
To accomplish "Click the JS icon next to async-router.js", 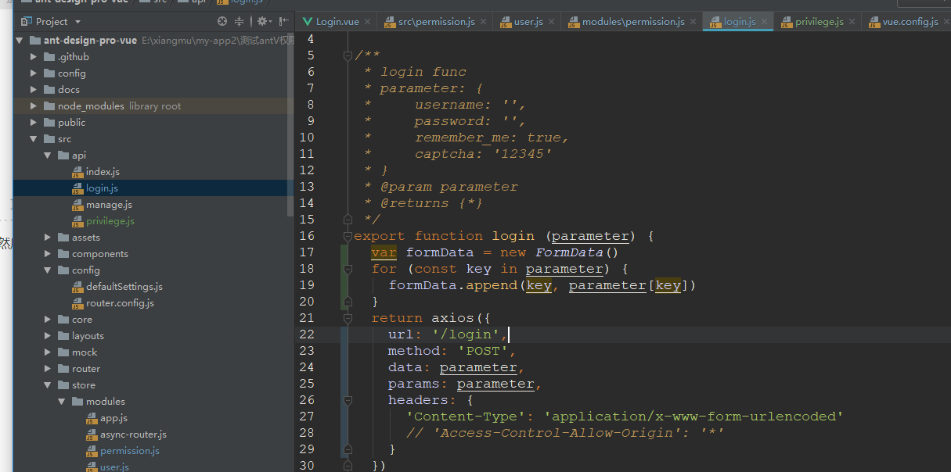I will coord(92,434).
